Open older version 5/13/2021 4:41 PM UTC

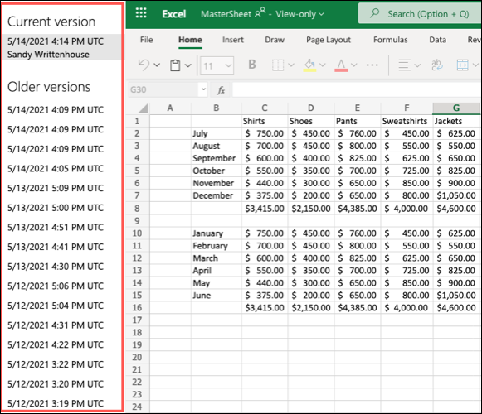pos(56,247)
